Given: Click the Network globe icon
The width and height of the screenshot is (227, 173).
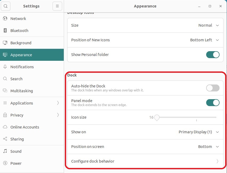Looking at the screenshot, I should click(x=5, y=19).
